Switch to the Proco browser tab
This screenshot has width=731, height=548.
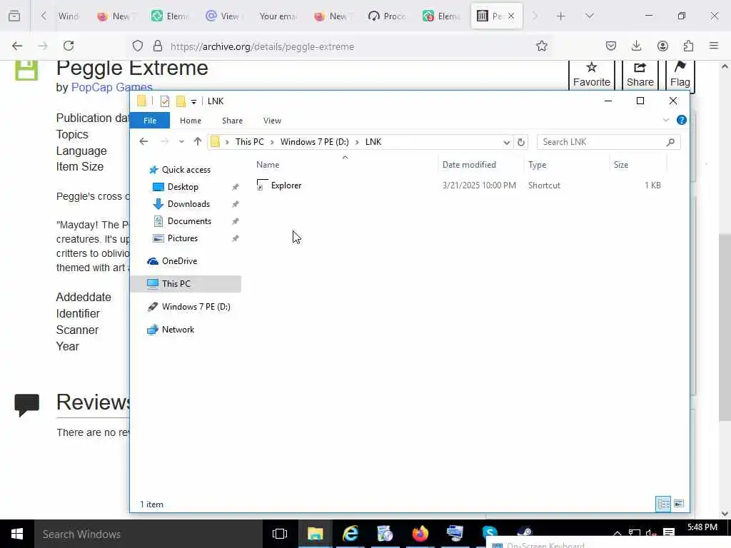pos(386,16)
